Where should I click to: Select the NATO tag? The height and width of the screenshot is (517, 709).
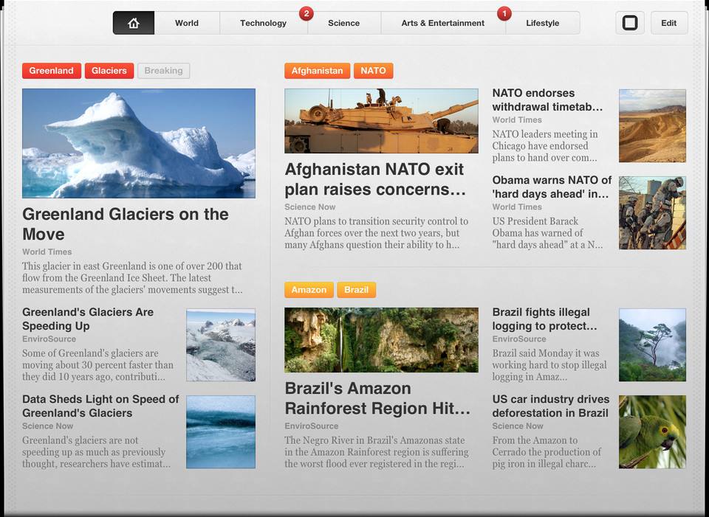(x=373, y=71)
